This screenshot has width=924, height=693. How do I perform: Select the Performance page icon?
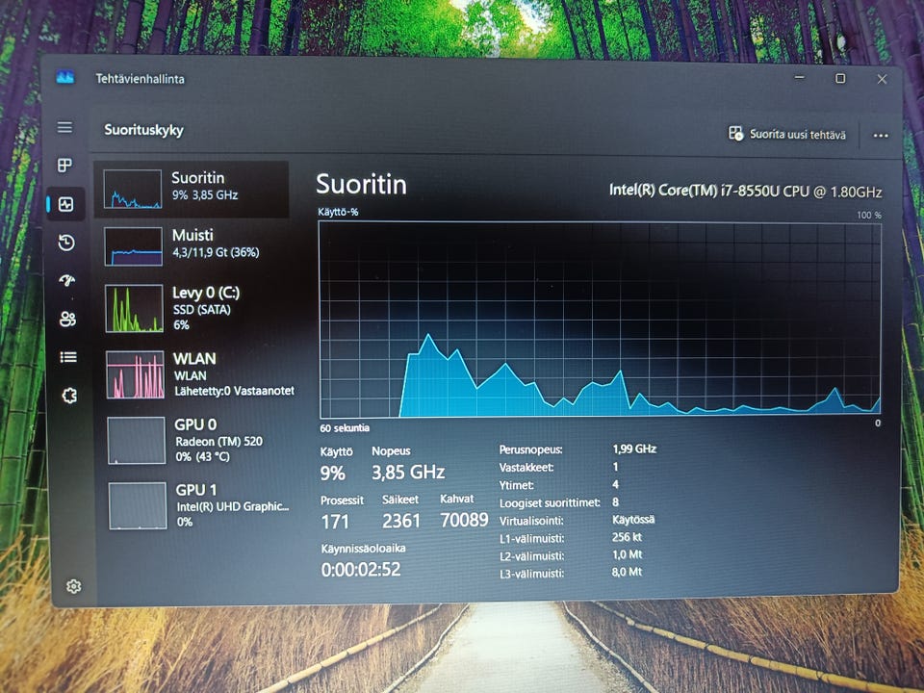coord(66,204)
